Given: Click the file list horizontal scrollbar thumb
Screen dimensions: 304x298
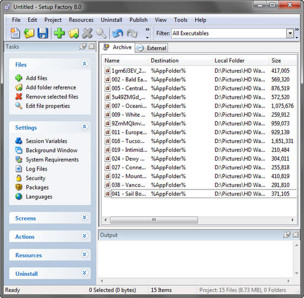Looking at the screenshot, I should pos(154,220).
